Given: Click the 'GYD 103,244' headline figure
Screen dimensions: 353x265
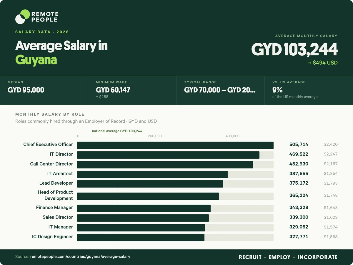Looking at the screenshot, I should point(294,49).
